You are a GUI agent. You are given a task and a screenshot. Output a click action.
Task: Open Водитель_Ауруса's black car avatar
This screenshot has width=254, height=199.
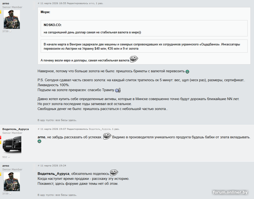click(x=12, y=145)
